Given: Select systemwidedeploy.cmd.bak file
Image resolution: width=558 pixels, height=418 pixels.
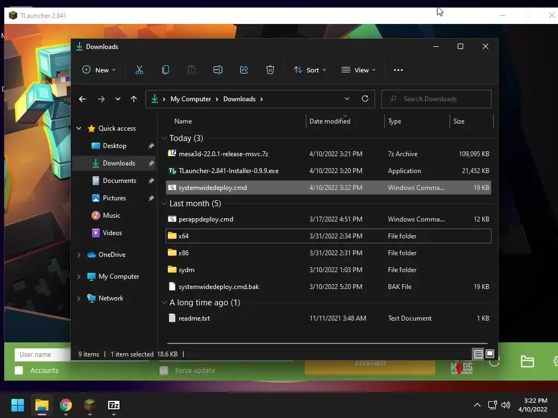Looking at the screenshot, I should click(329, 286).
